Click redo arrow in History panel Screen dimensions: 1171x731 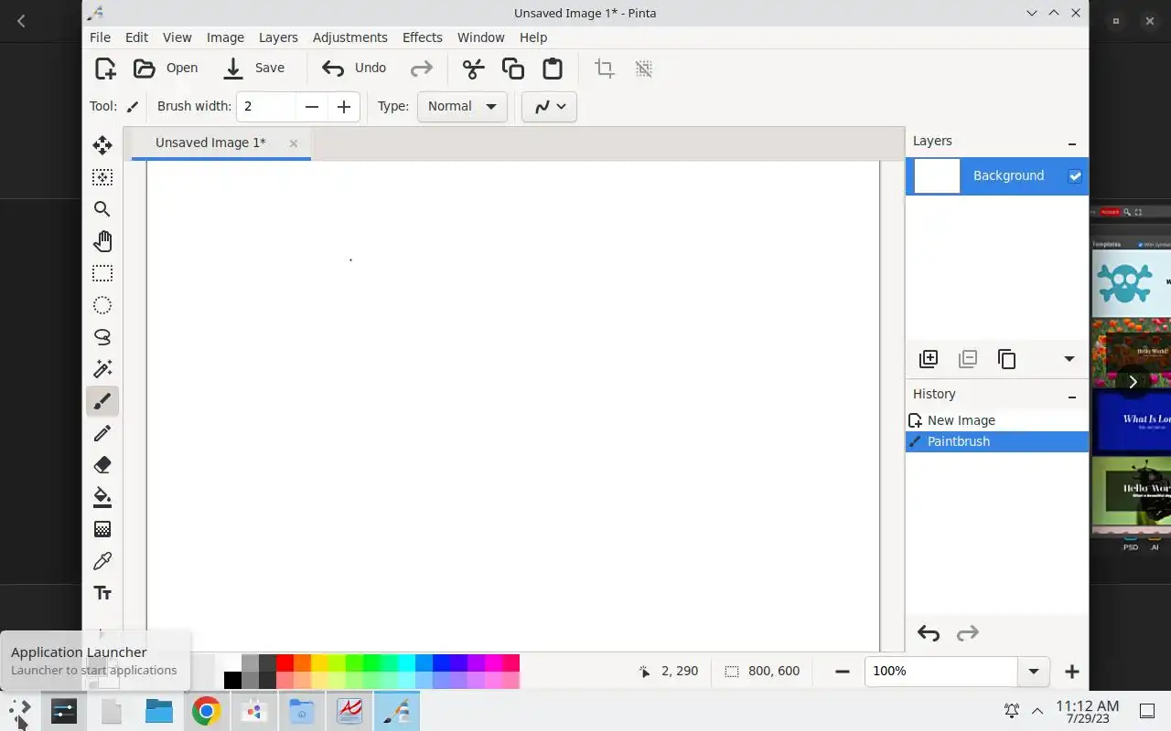[x=967, y=633]
